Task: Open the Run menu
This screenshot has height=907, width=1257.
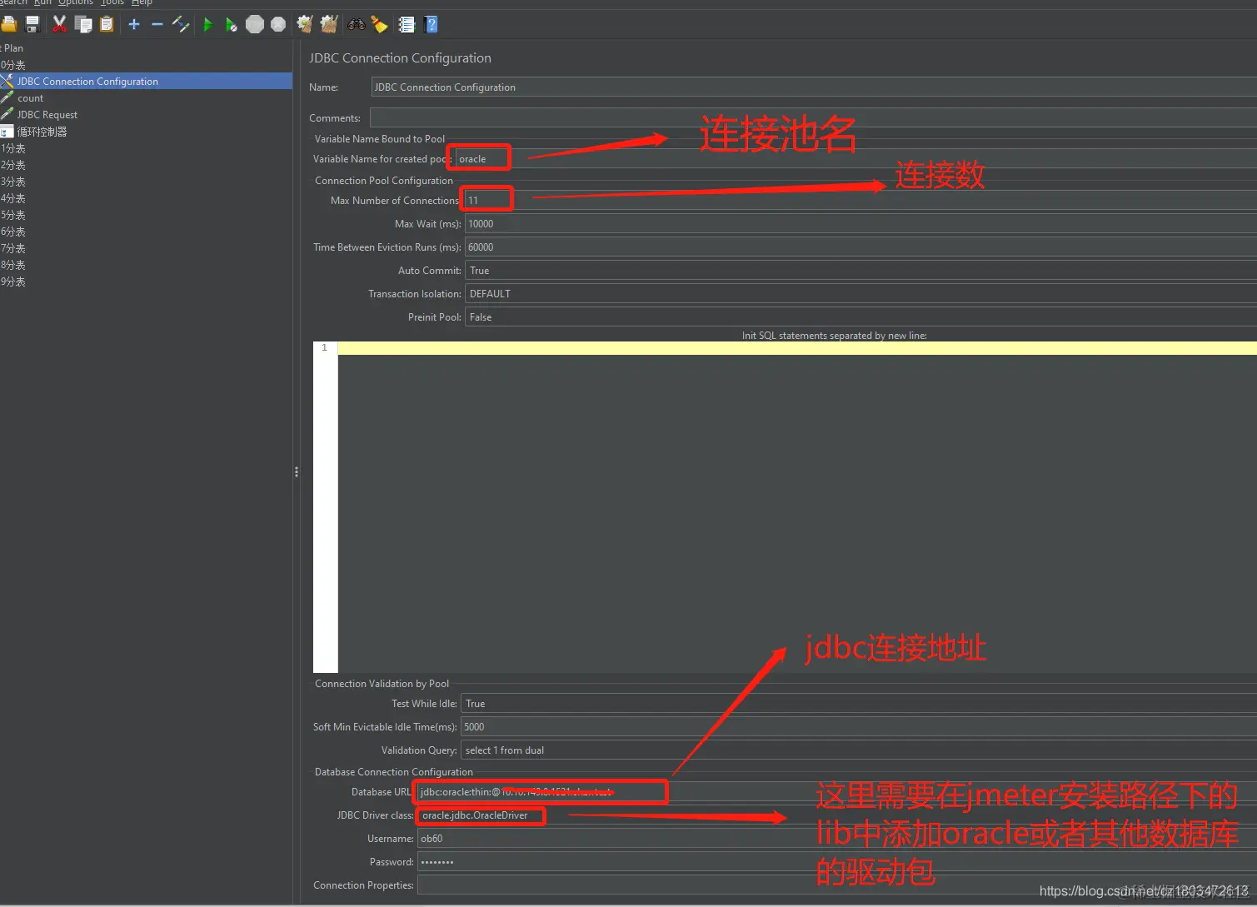Action: [42, 2]
